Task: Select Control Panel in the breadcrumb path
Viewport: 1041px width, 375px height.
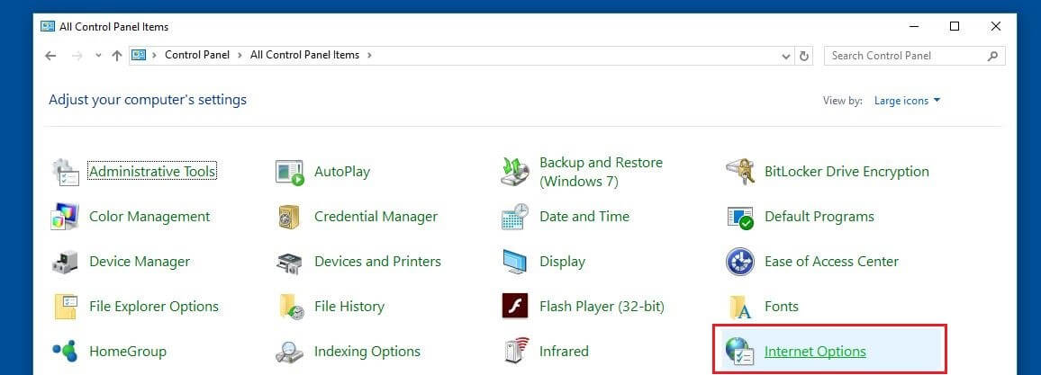Action: tap(198, 56)
